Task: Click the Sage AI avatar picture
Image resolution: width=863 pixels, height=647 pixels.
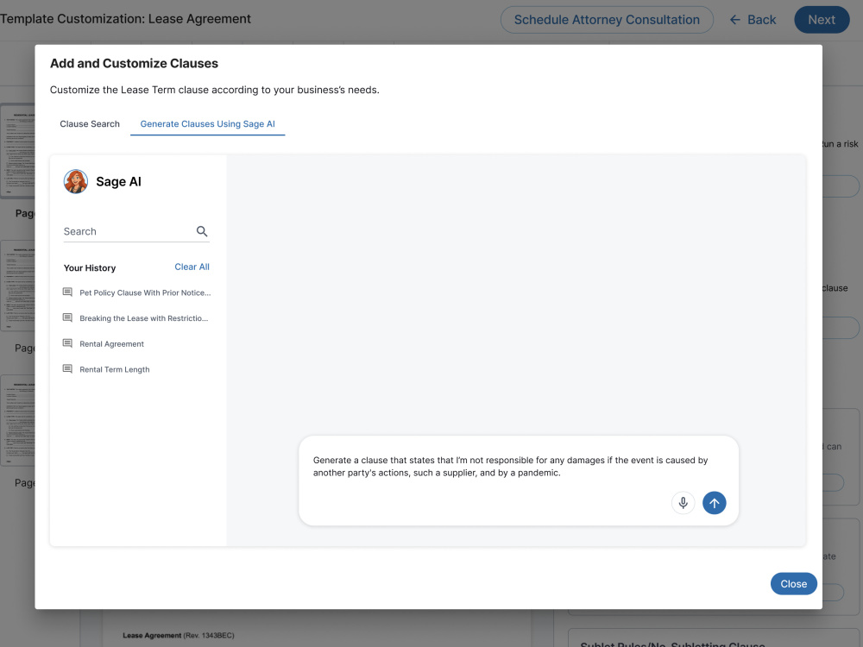Action: 76,181
